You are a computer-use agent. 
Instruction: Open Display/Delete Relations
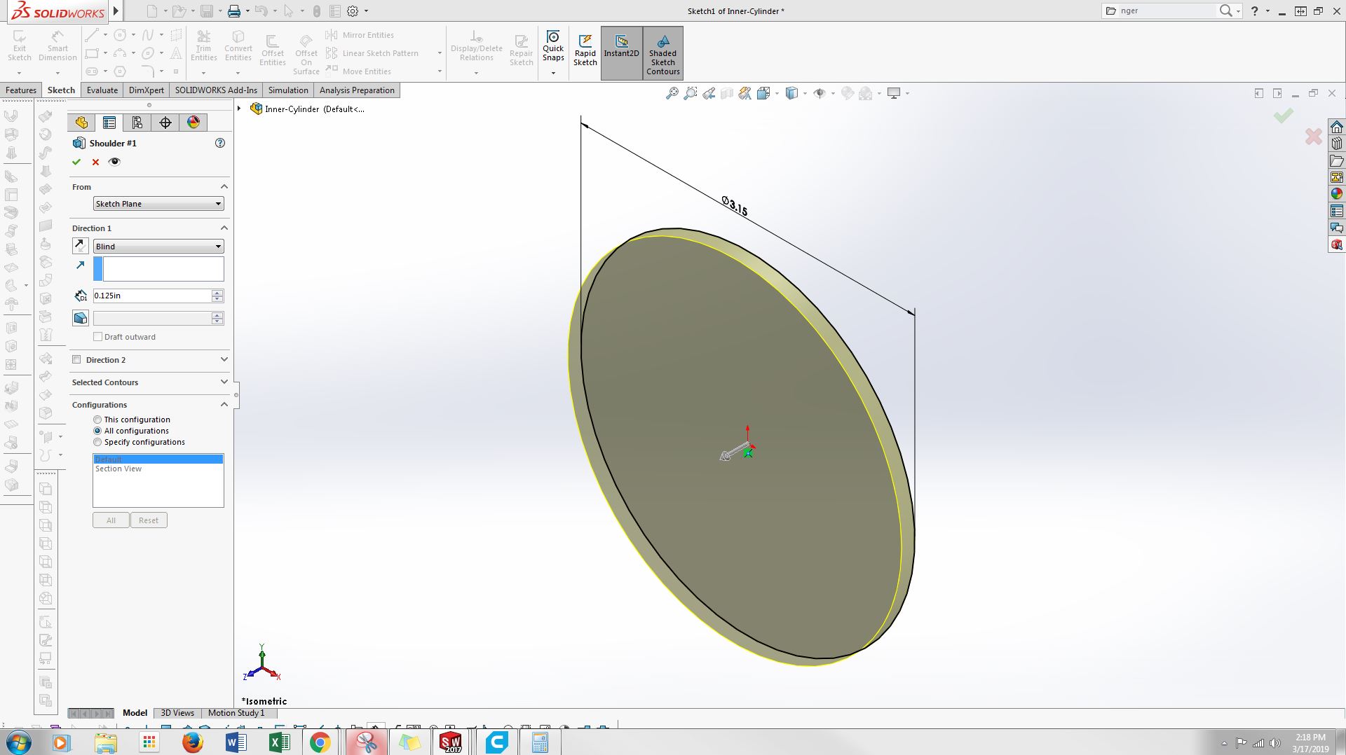[477, 46]
